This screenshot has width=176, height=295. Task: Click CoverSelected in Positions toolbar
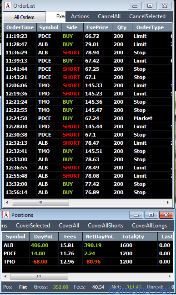[x=33, y=226]
